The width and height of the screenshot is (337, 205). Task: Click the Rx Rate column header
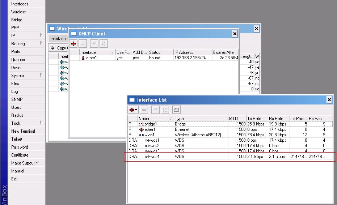(279, 118)
